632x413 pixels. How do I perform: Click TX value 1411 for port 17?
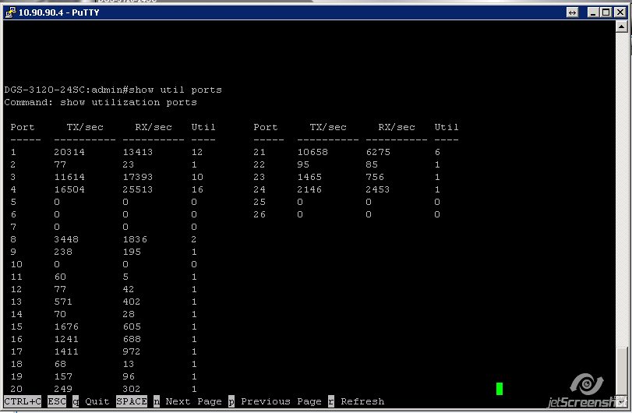(x=66, y=351)
